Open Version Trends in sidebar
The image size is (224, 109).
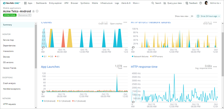pyautogui.click(x=10, y=68)
